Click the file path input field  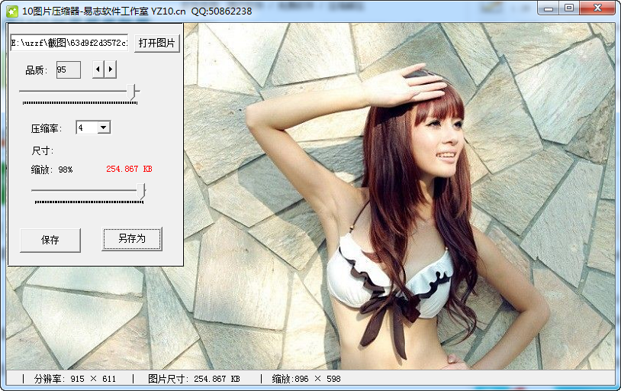(x=69, y=43)
